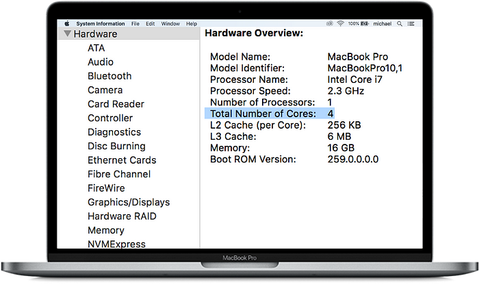The width and height of the screenshot is (479, 285).
Task: Click the Hardware Overview heading
Action: pyautogui.click(x=254, y=33)
